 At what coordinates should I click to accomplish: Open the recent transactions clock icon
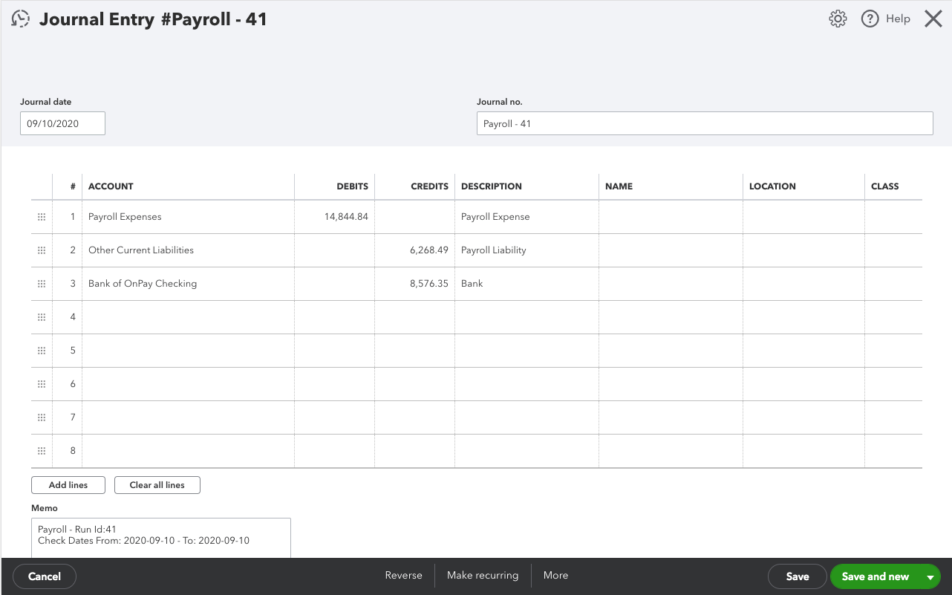click(20, 19)
